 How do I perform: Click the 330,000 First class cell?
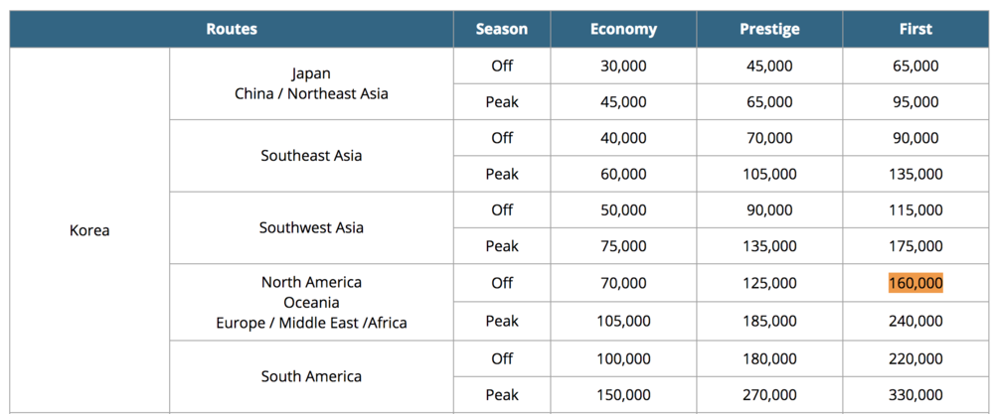pyautogui.click(x=915, y=395)
